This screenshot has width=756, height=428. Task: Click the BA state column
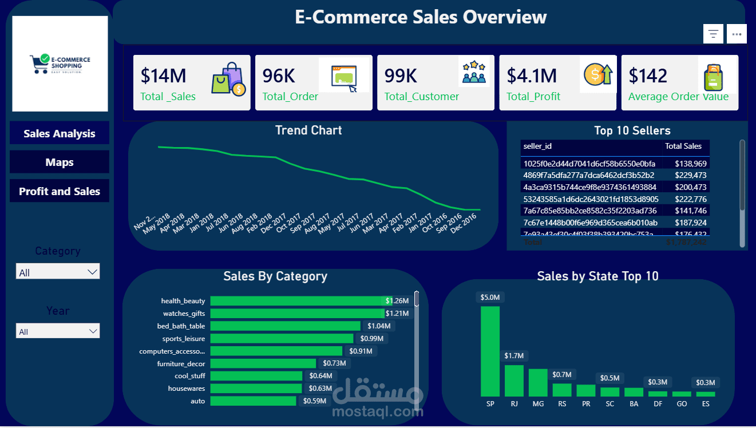pos(634,393)
